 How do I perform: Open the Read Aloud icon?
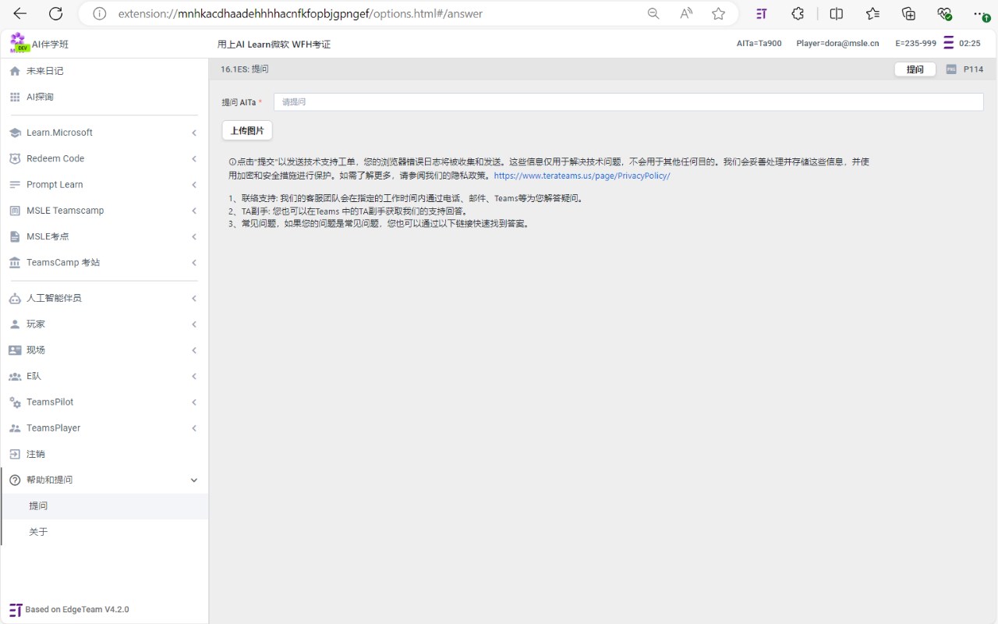686,13
